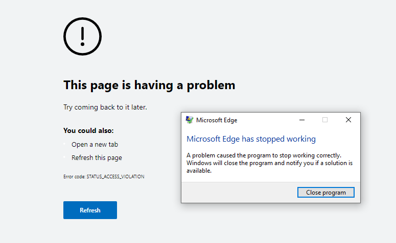This screenshot has height=243, width=396.
Task: Click "Microsoft Edge has stopped working" heading
Action: coord(251,139)
